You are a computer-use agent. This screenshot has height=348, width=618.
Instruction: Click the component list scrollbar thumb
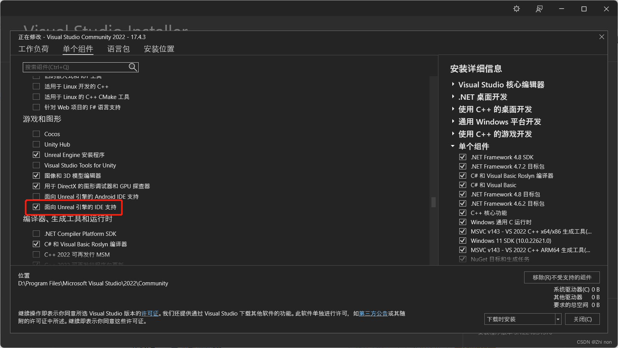[x=433, y=202]
